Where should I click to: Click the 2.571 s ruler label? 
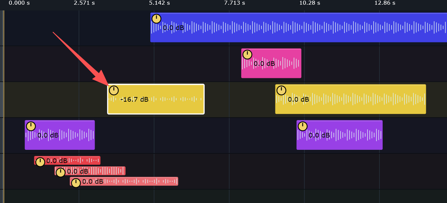coord(85,3)
